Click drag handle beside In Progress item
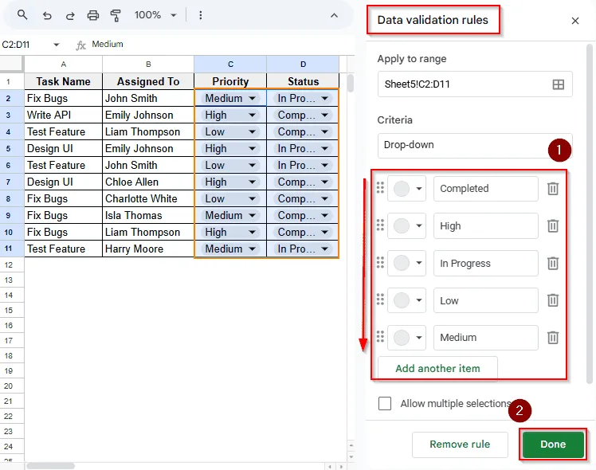Image resolution: width=596 pixels, height=470 pixels. pos(380,262)
